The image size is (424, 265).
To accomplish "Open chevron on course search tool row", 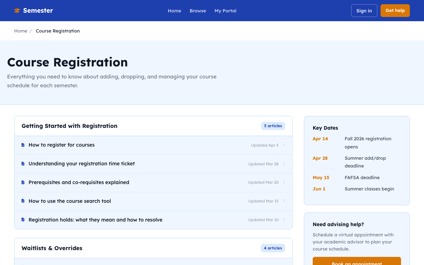I will (x=284, y=201).
